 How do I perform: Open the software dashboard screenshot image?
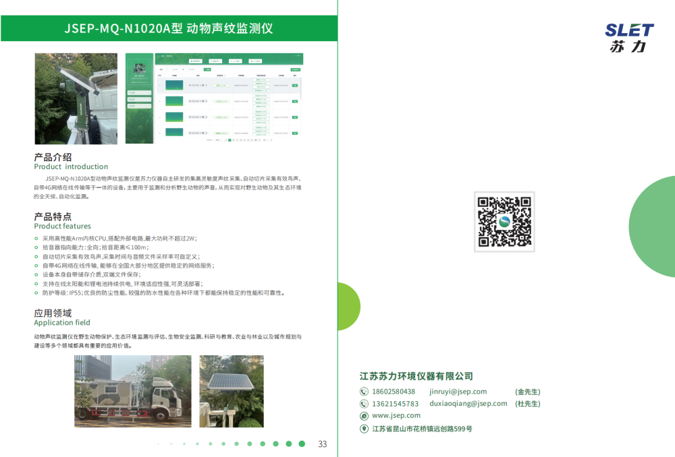(214, 98)
